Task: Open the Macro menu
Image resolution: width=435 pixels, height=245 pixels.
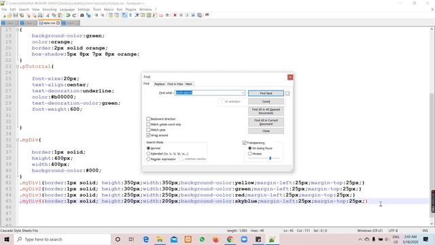Action: (109, 10)
